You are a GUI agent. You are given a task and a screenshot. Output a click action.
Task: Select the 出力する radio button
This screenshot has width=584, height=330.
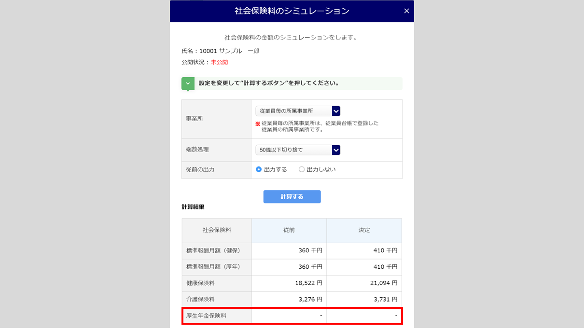[x=259, y=169]
